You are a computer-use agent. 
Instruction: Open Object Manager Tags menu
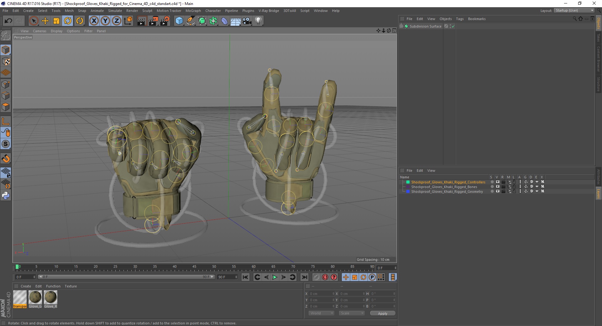pyautogui.click(x=460, y=19)
